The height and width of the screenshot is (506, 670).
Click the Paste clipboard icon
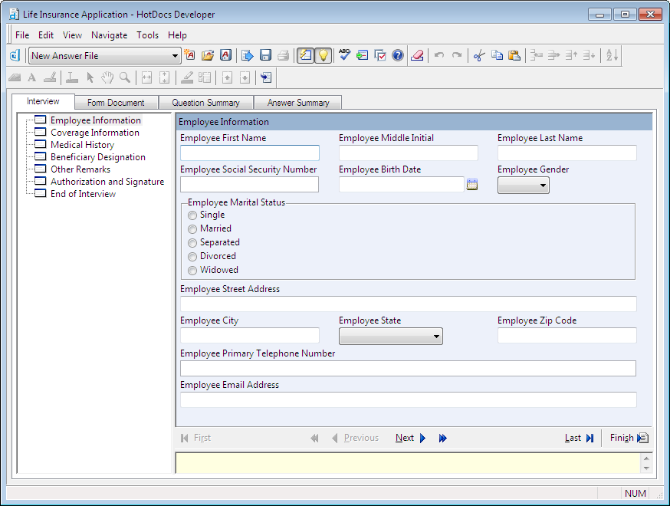(514, 55)
